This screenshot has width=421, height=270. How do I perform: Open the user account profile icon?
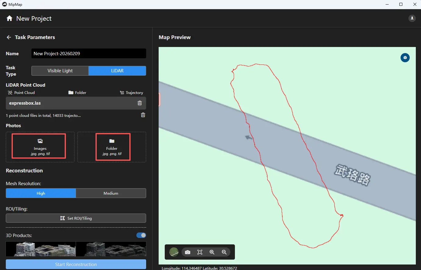point(412,18)
